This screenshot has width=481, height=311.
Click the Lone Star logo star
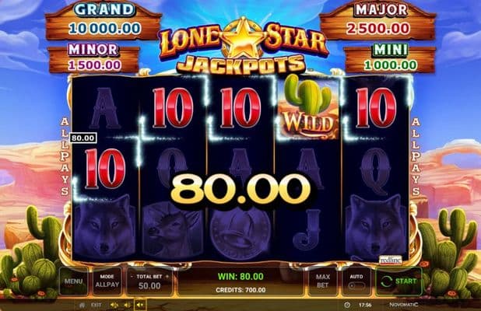click(243, 38)
